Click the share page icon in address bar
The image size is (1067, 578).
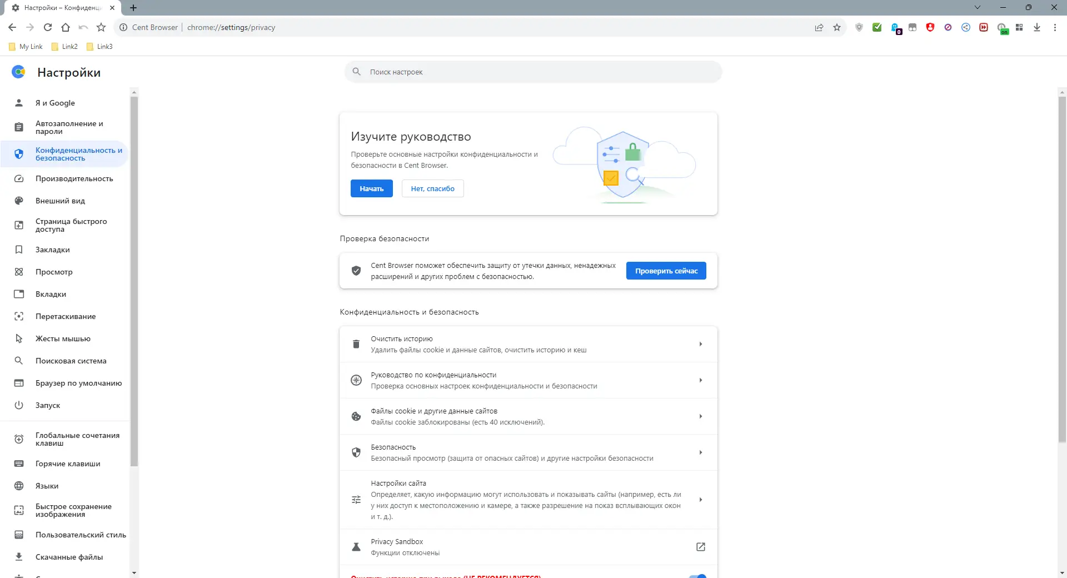819,27
